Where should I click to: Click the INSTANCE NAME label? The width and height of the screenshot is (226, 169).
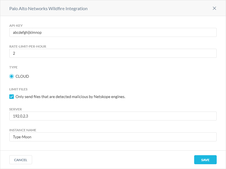click(x=23, y=130)
